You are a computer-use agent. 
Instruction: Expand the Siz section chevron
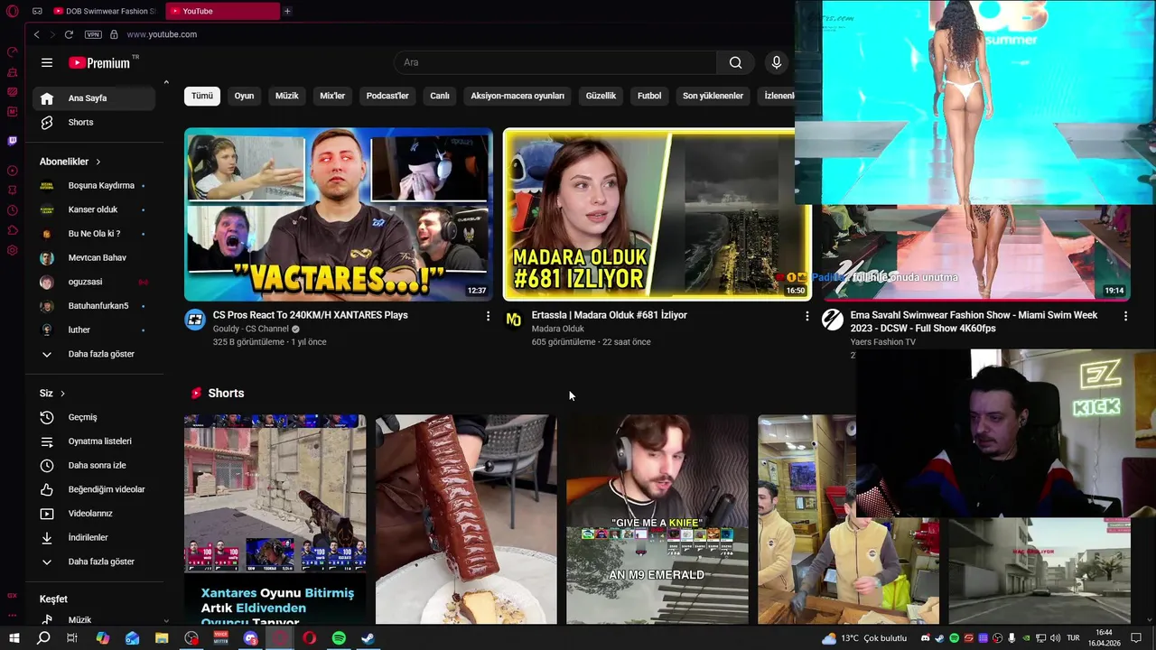tap(62, 394)
